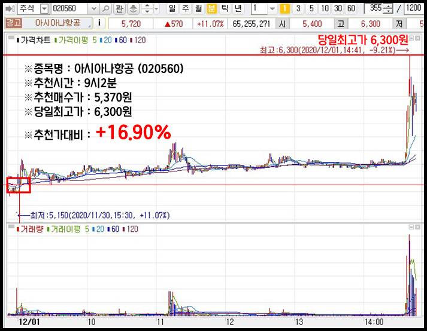The height and width of the screenshot is (331, 427).
Task: Click the i stock info icon
Action: click(99, 23)
